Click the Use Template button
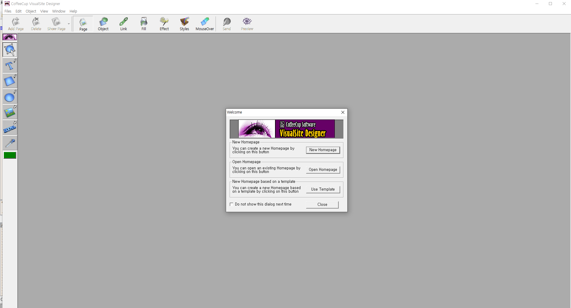 [x=323, y=189]
